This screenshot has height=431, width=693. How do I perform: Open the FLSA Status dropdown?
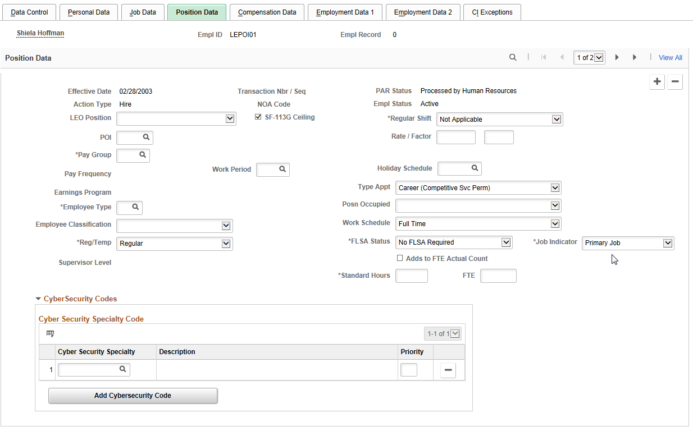454,242
